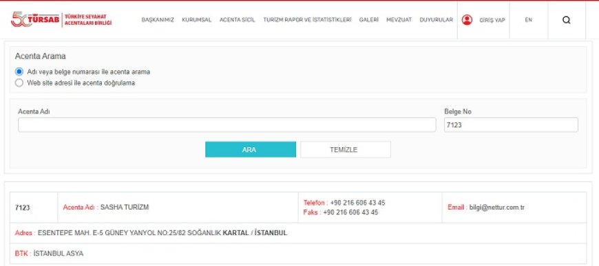Click the result document number 7123
This screenshot has width=599, height=266.
click(x=22, y=208)
